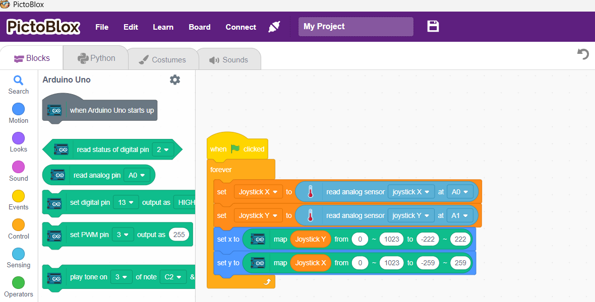Click 0 field in 'set y to' block
595x302 pixels.
point(360,263)
